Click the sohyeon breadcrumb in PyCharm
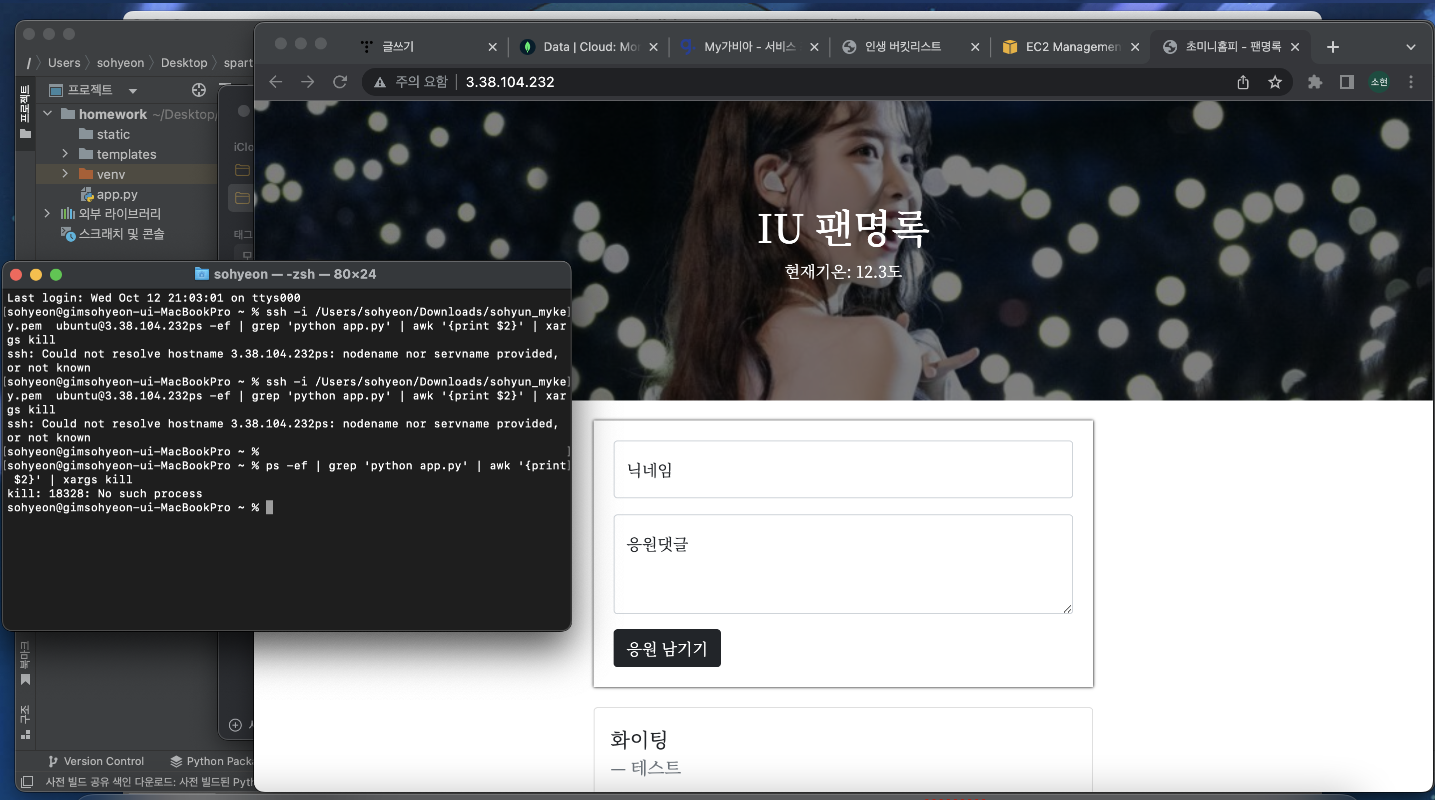 click(x=120, y=63)
